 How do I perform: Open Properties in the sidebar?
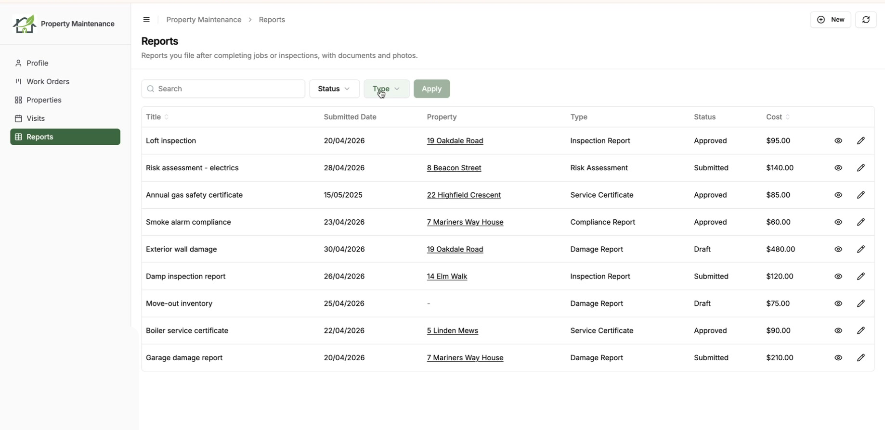65,100
